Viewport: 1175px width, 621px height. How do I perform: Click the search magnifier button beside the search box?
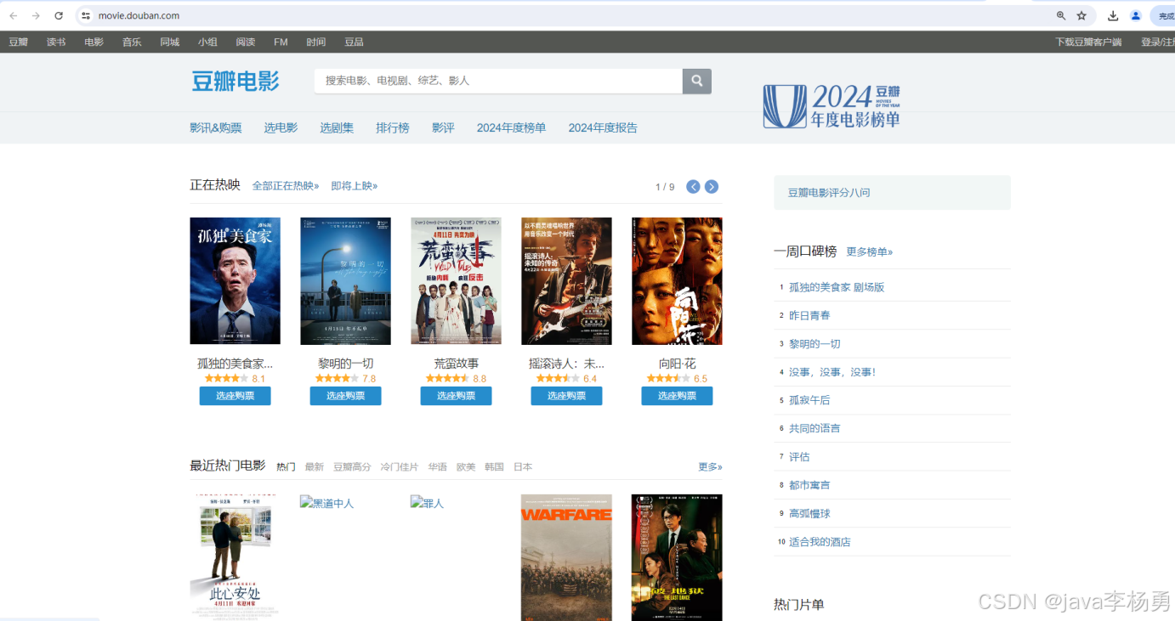(695, 81)
